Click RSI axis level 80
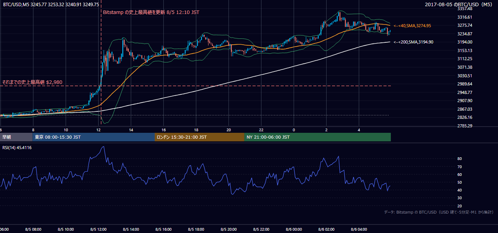This screenshot has height=233, width=498. click(x=459, y=159)
